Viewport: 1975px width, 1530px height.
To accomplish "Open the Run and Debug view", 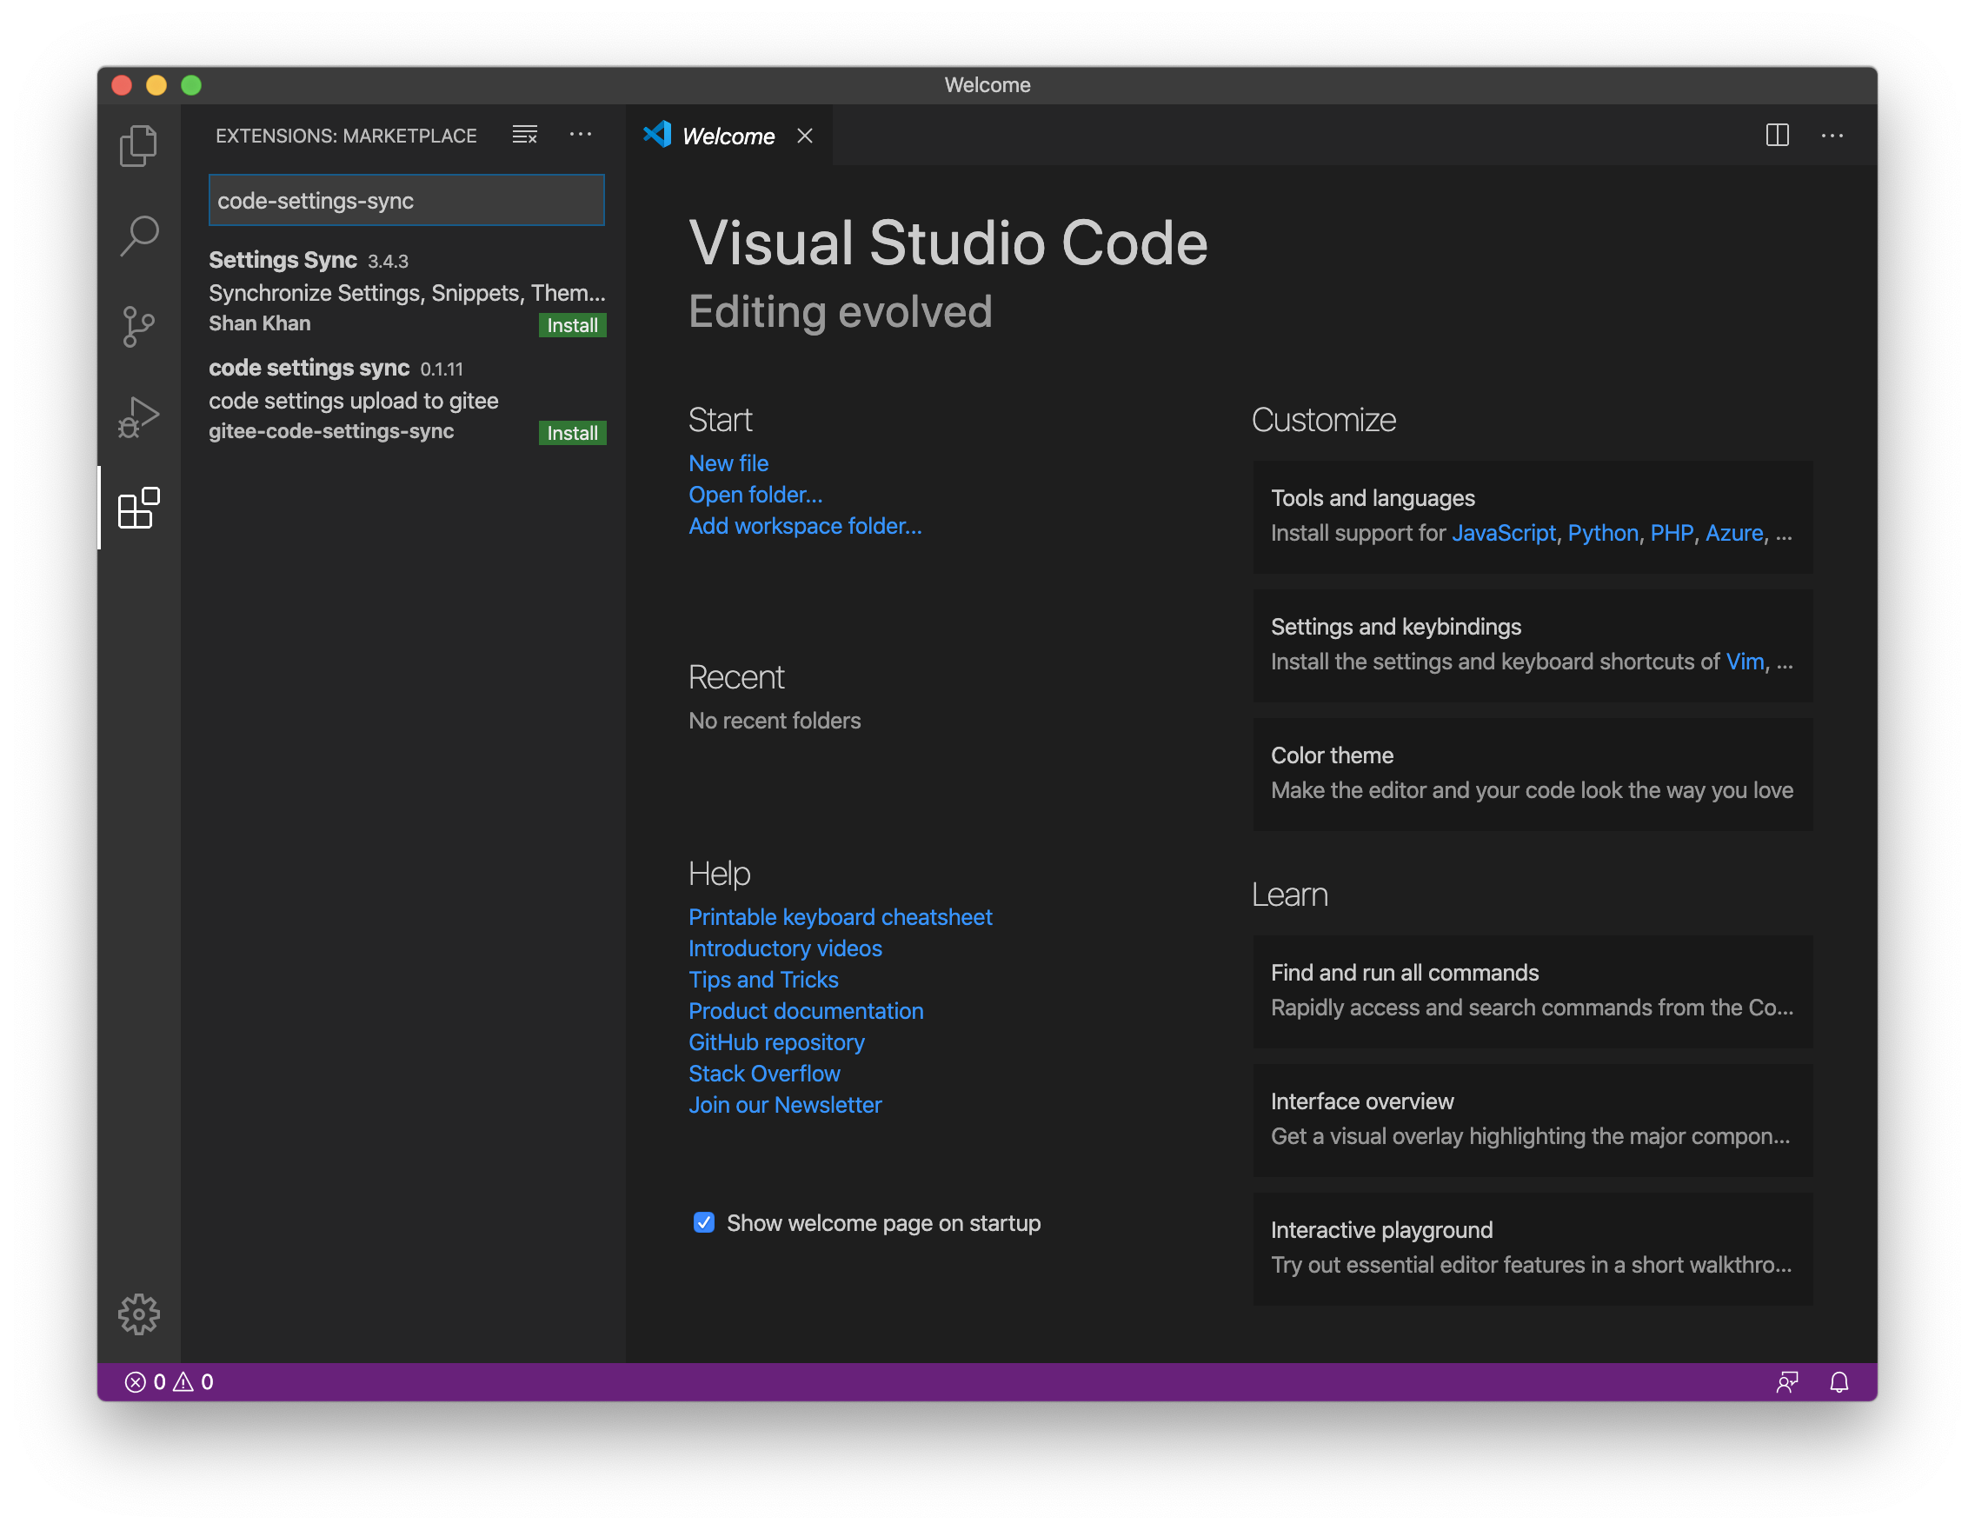I will coord(138,417).
